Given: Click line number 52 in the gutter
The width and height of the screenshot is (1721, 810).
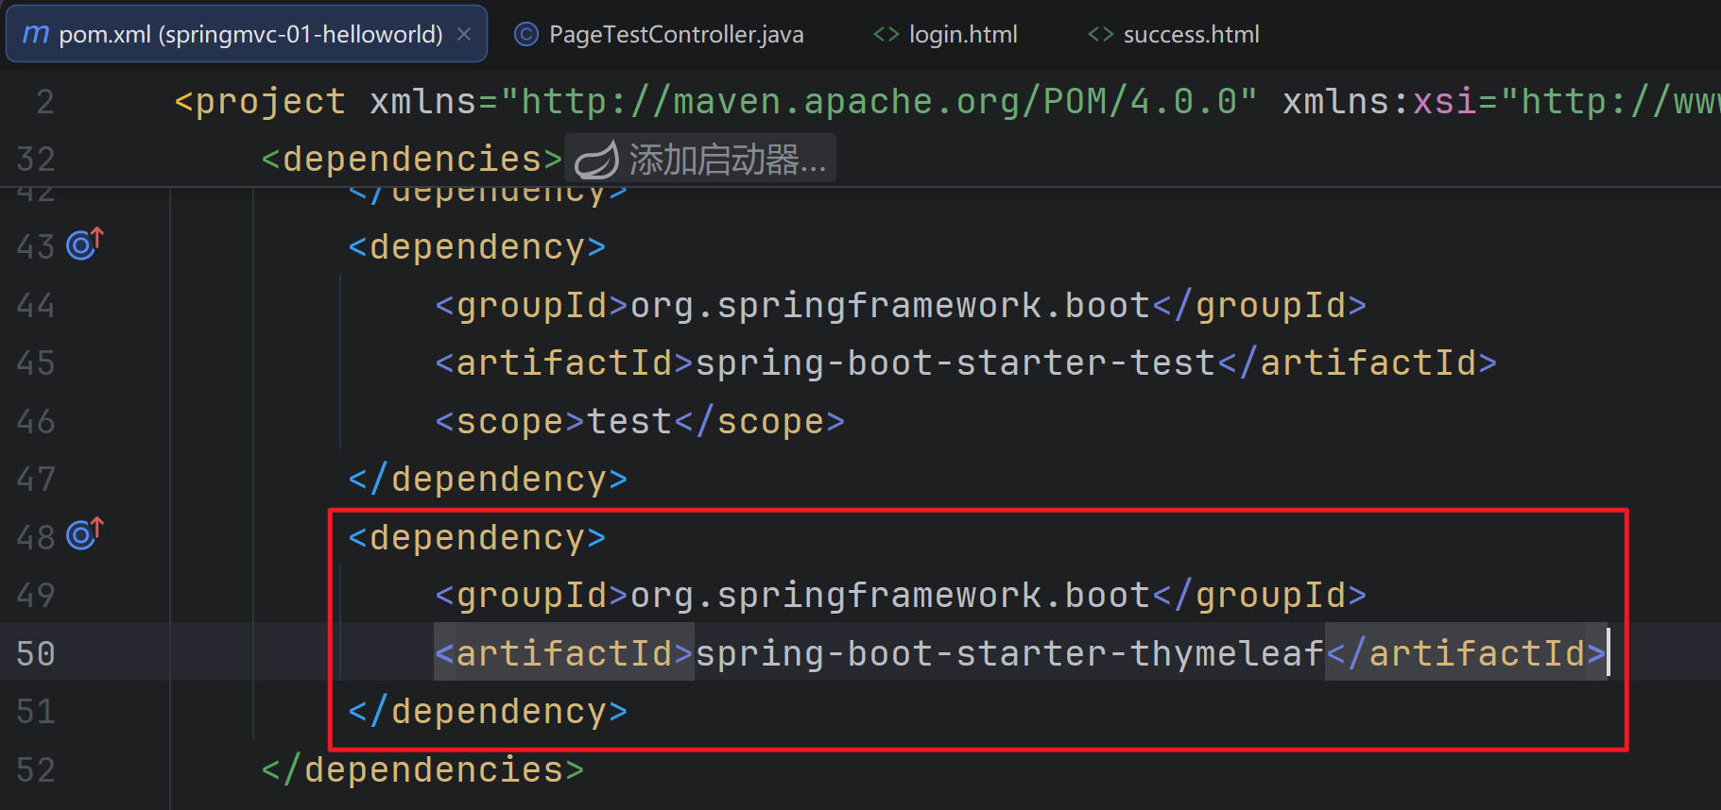Looking at the screenshot, I should 36,769.
